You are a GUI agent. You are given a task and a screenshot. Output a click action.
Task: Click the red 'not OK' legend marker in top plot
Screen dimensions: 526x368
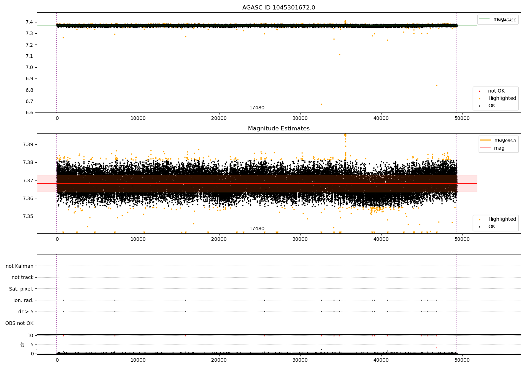click(479, 91)
